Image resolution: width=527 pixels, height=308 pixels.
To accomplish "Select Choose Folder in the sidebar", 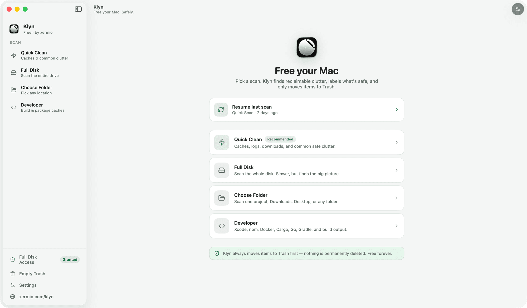I will 45,90.
